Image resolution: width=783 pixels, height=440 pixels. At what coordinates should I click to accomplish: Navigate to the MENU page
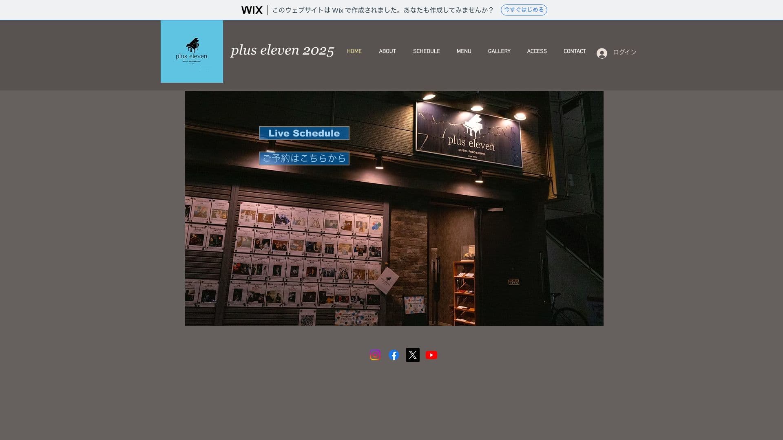click(464, 51)
